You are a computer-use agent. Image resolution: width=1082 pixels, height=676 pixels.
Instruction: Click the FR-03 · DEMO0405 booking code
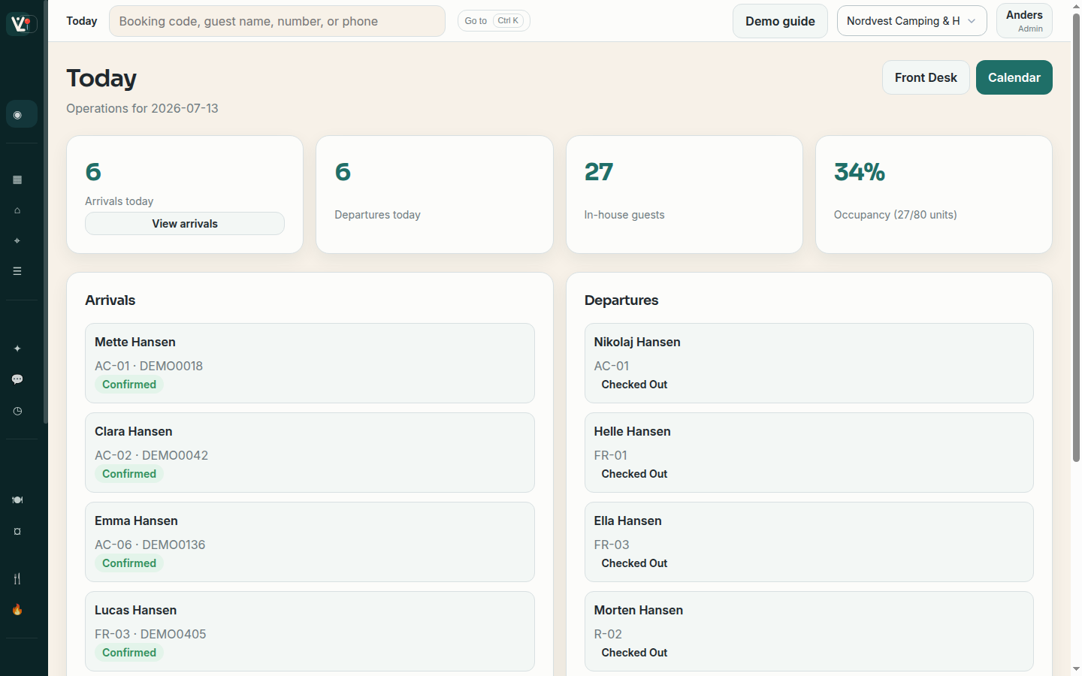tap(150, 634)
